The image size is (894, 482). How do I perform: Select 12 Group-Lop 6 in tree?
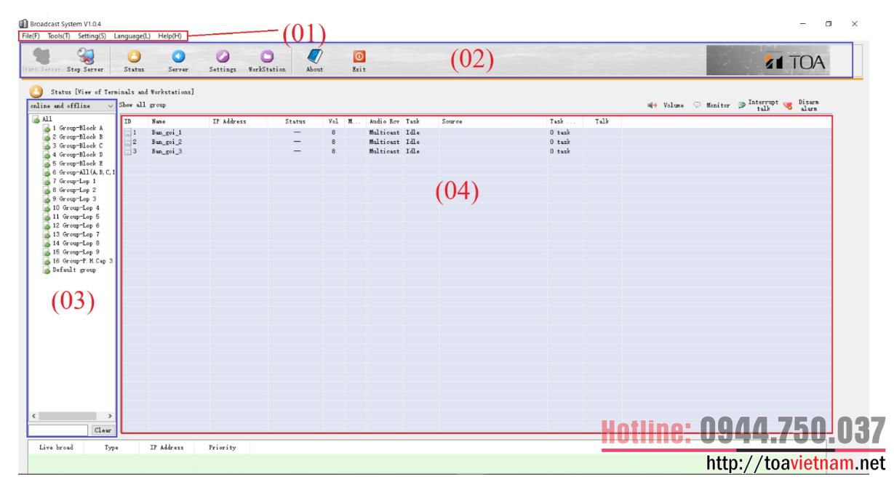click(76, 225)
